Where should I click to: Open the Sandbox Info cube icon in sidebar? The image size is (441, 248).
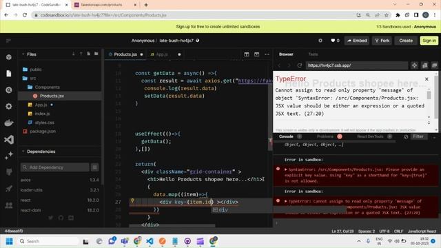click(x=9, y=57)
